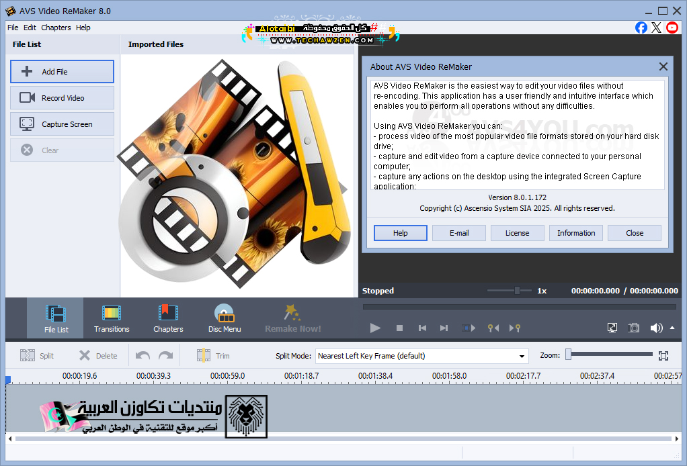Mute audio with speaker icon
Image resolution: width=687 pixels, height=466 pixels.
point(656,328)
